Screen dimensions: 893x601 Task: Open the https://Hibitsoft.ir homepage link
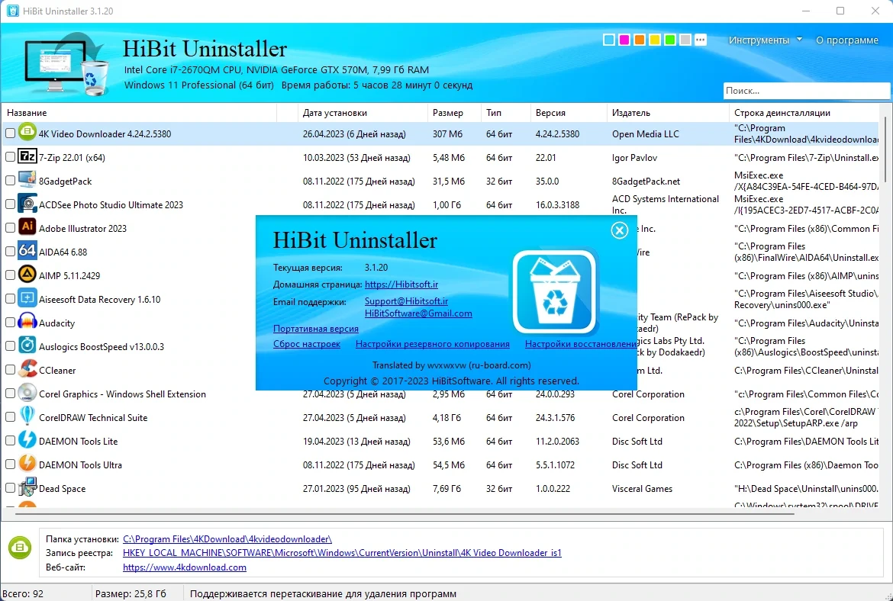point(401,284)
